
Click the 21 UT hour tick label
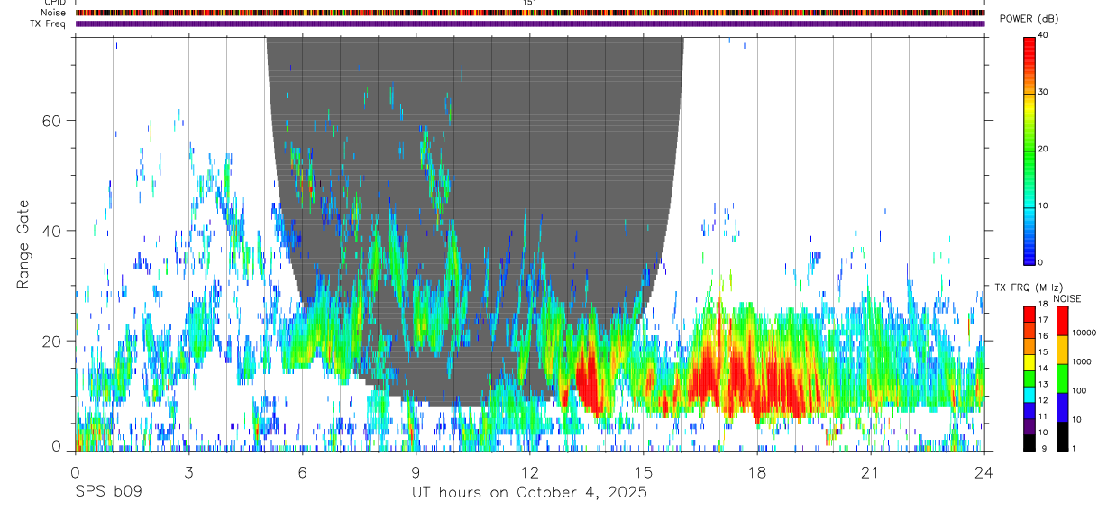tap(870, 472)
